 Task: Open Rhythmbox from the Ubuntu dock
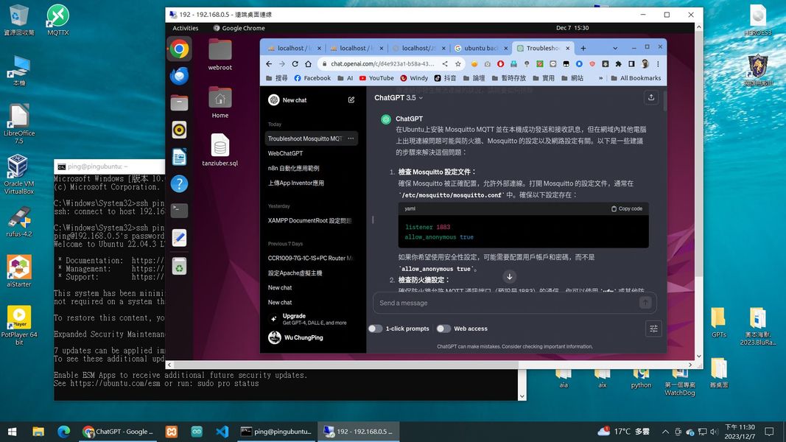(179, 130)
